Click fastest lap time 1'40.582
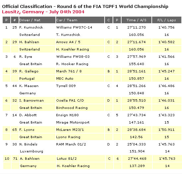Image resolution: width=182 pixels, height=174 pixels. (x=167, y=42)
